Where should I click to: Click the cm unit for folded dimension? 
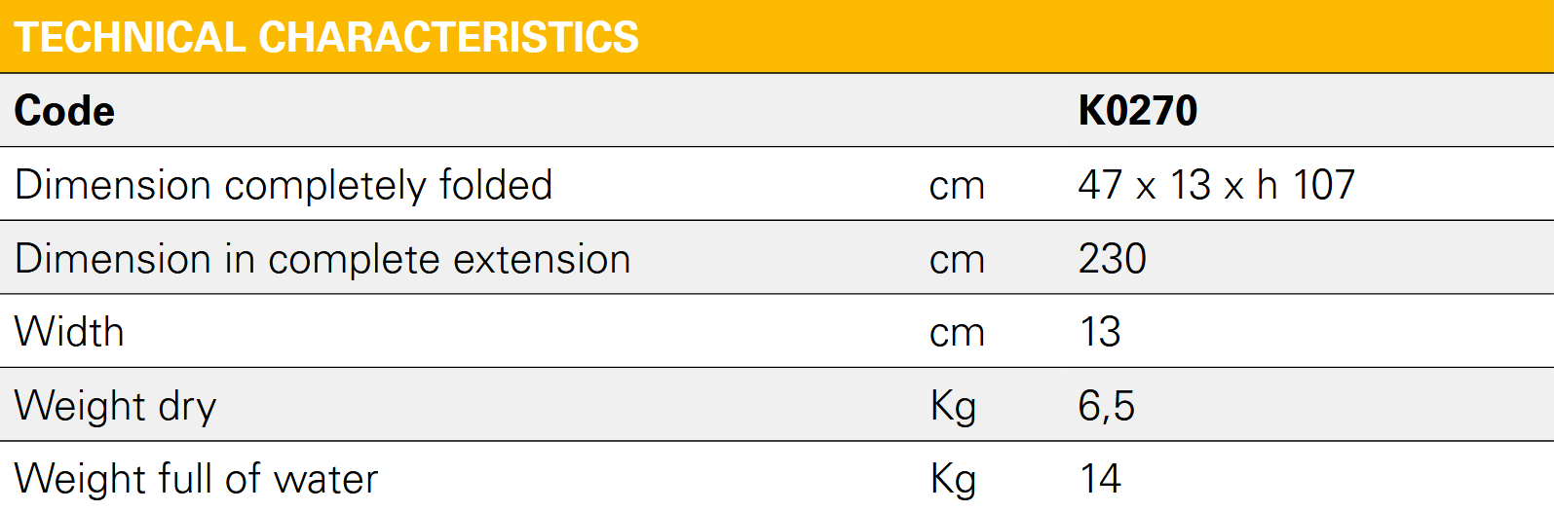click(957, 186)
